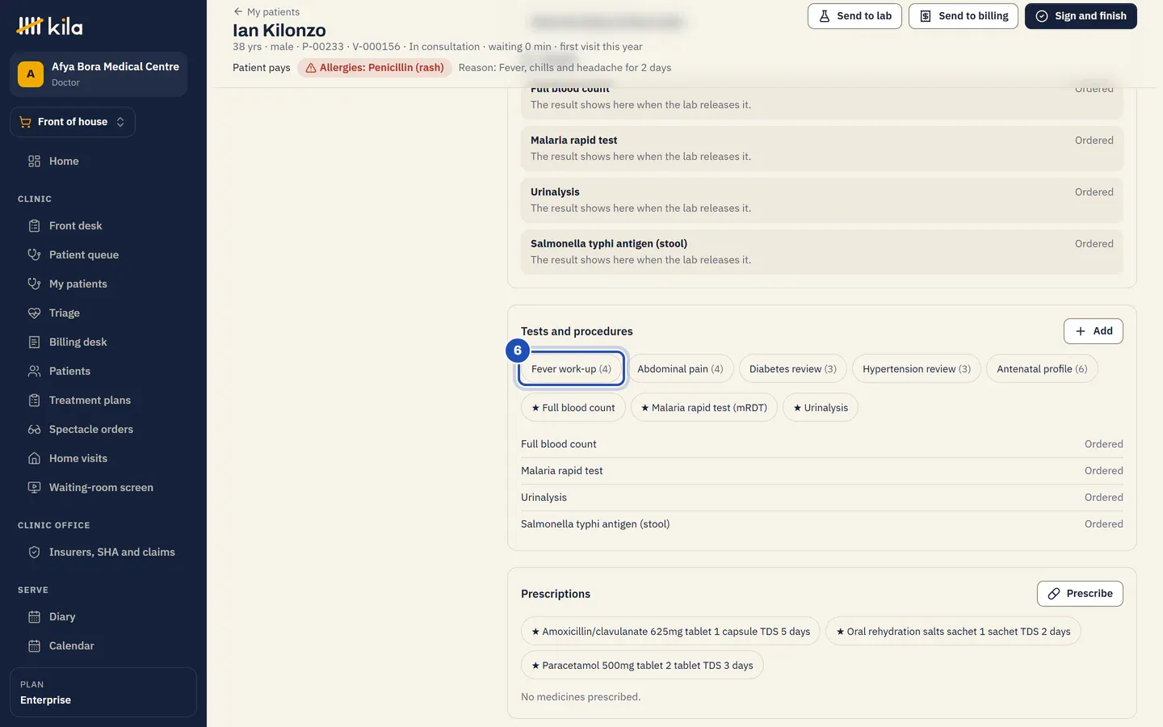This screenshot has width=1163, height=727.
Task: Click the Patient queue stethoscope icon
Action: [34, 254]
